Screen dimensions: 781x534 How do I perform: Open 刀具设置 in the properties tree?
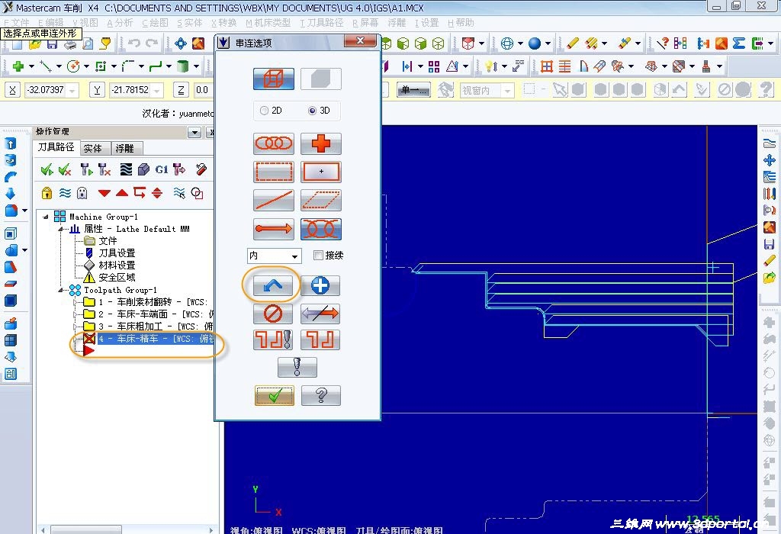click(x=117, y=253)
